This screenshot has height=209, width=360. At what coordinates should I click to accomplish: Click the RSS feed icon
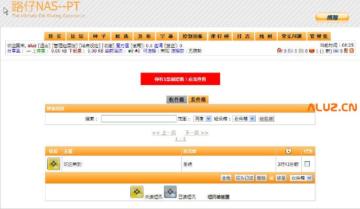pos(352,50)
